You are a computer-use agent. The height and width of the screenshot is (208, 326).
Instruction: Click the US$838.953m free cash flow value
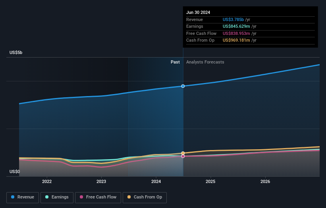236,33
